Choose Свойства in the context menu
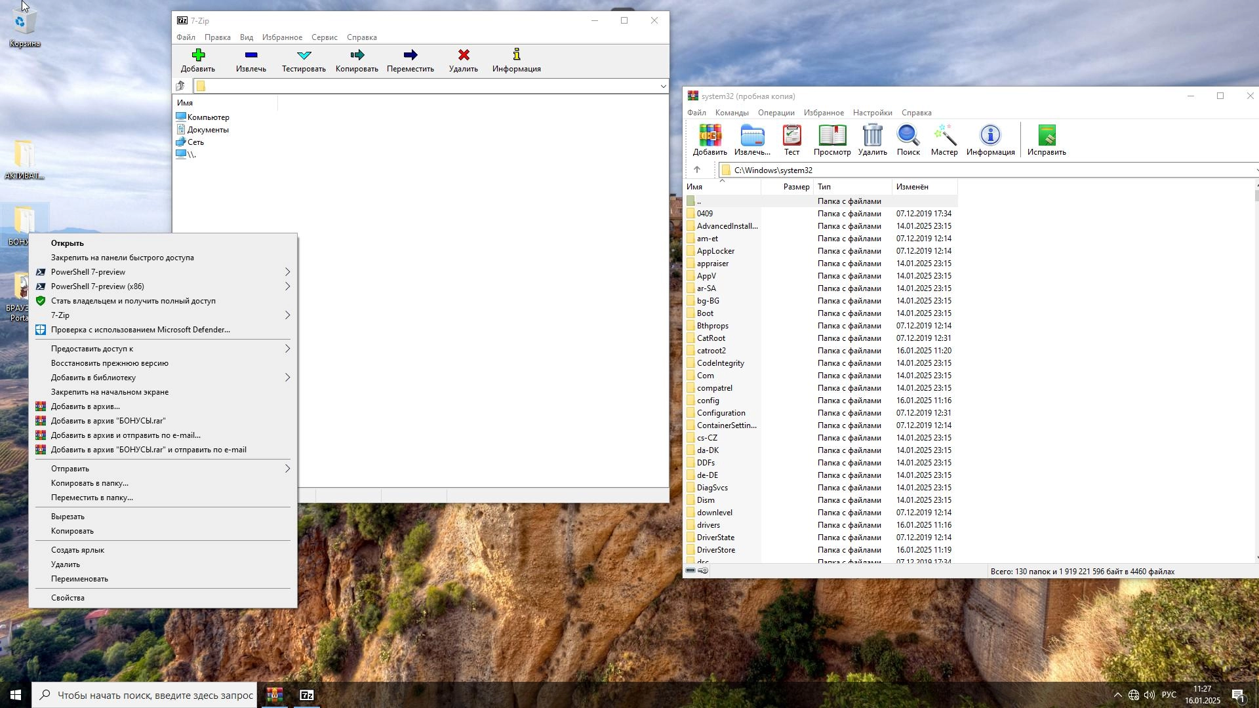 (x=68, y=598)
